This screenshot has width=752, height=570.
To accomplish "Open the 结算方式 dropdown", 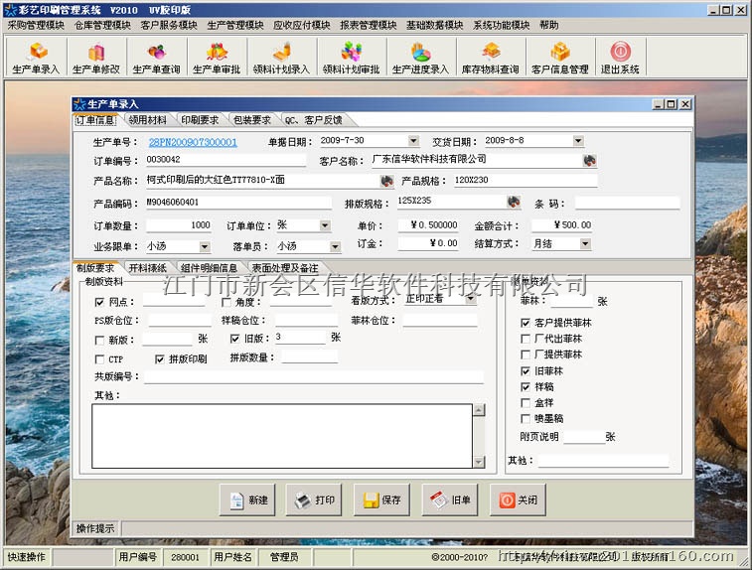I will [x=585, y=244].
